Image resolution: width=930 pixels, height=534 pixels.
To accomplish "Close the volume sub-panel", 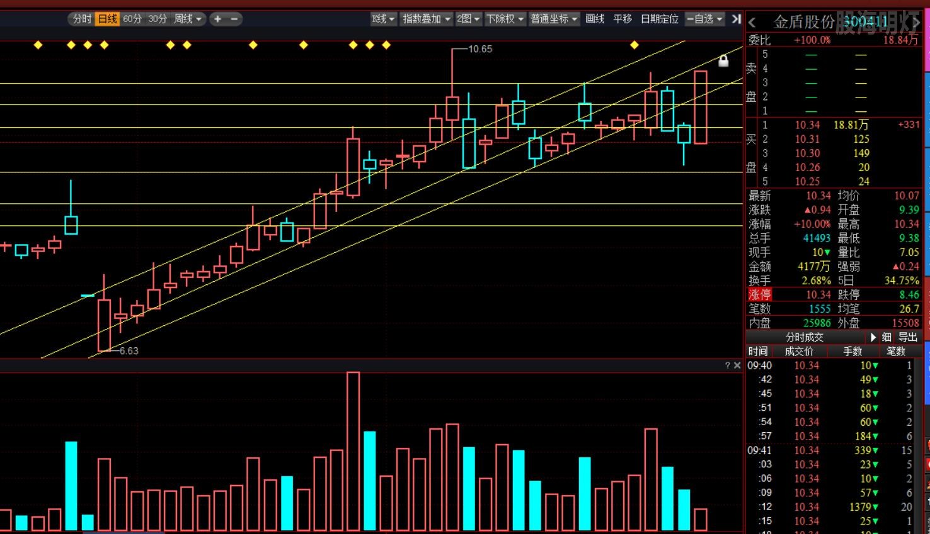I will tap(737, 365).
